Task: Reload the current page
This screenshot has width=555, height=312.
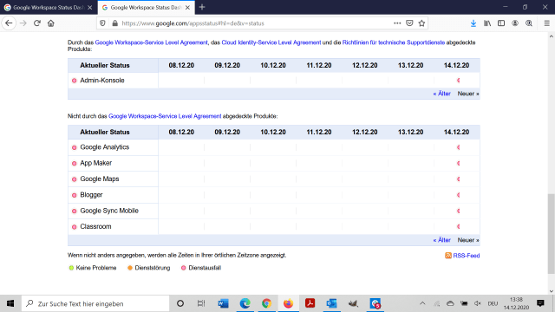Action: pos(37,23)
